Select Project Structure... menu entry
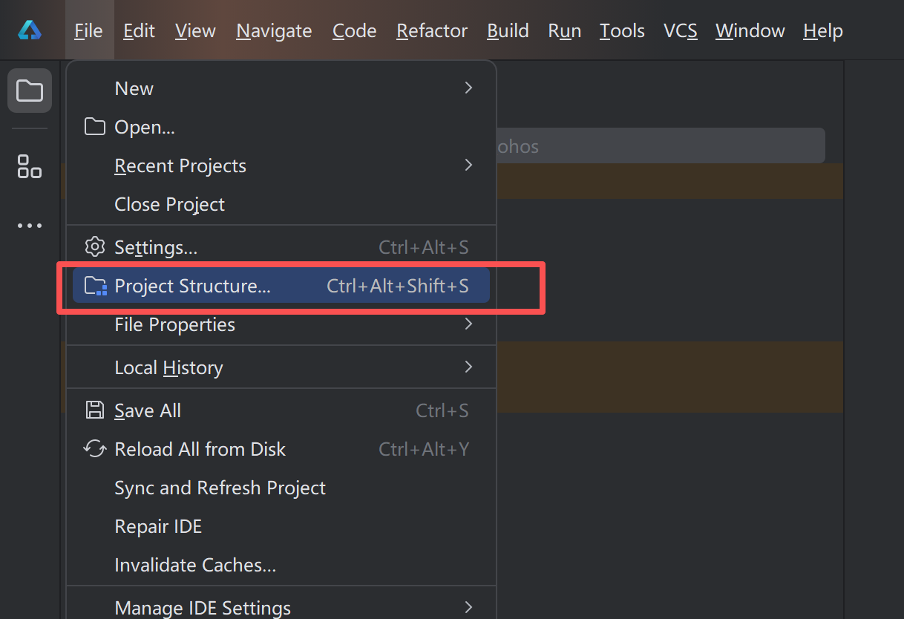Screen dimensions: 904x619 pyautogui.click(x=281, y=286)
